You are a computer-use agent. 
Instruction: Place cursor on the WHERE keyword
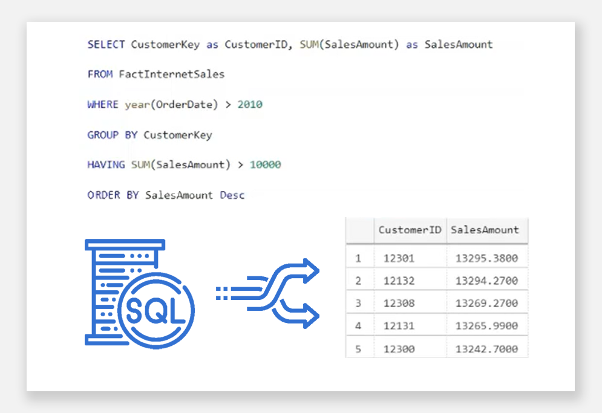tap(103, 105)
